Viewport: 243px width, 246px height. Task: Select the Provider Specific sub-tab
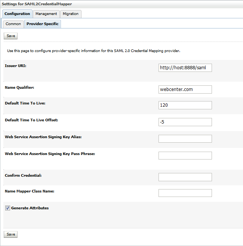43,24
